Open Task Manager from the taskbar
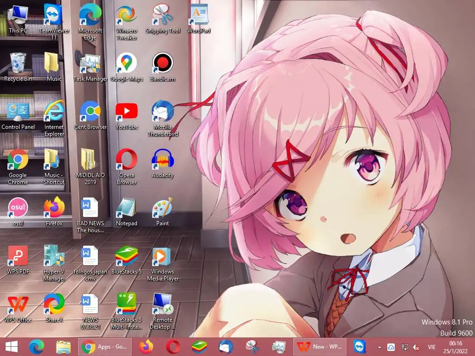The height and width of the screenshot is (356, 475). pos(278,347)
